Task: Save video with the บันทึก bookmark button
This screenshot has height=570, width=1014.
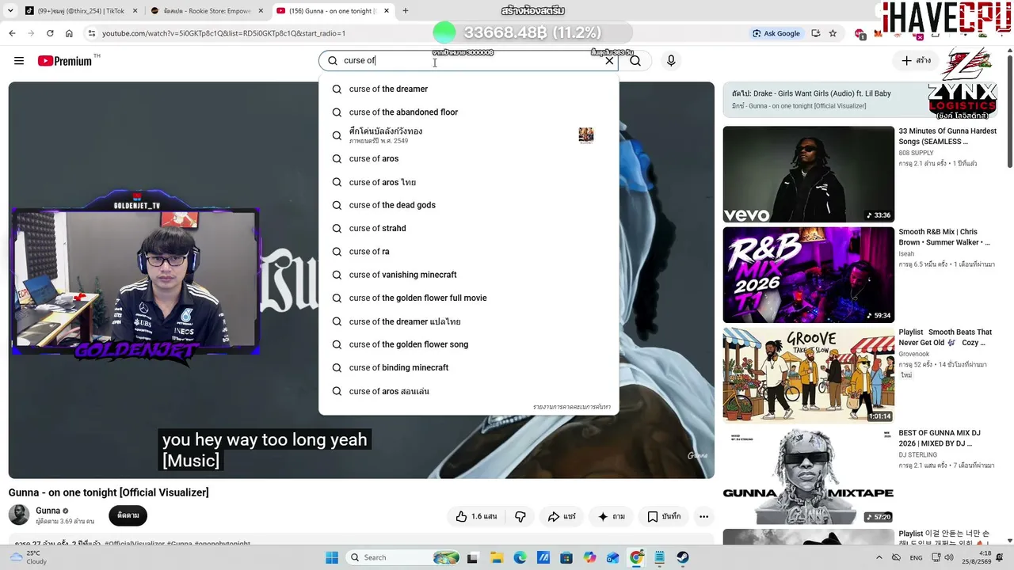Action: [663, 516]
